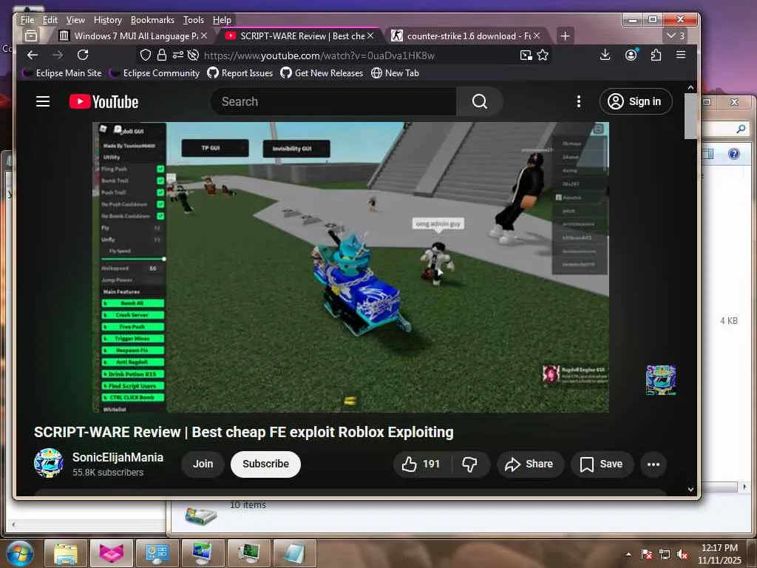Screen dimensions: 757x568
Task: Click the YouTube search magnifier button
Action: [x=479, y=101]
